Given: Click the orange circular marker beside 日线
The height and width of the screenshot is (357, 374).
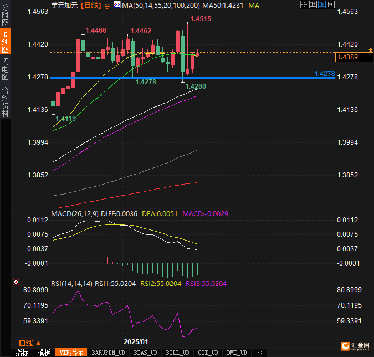Looking at the screenshot, I should tap(107, 6).
